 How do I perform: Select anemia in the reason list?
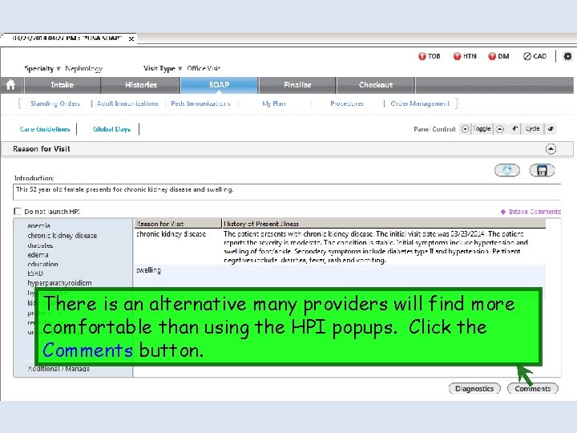click(x=38, y=225)
